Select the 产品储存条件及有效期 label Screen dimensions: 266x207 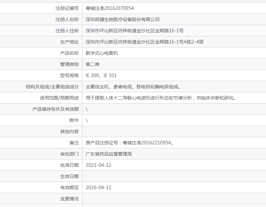(55, 109)
